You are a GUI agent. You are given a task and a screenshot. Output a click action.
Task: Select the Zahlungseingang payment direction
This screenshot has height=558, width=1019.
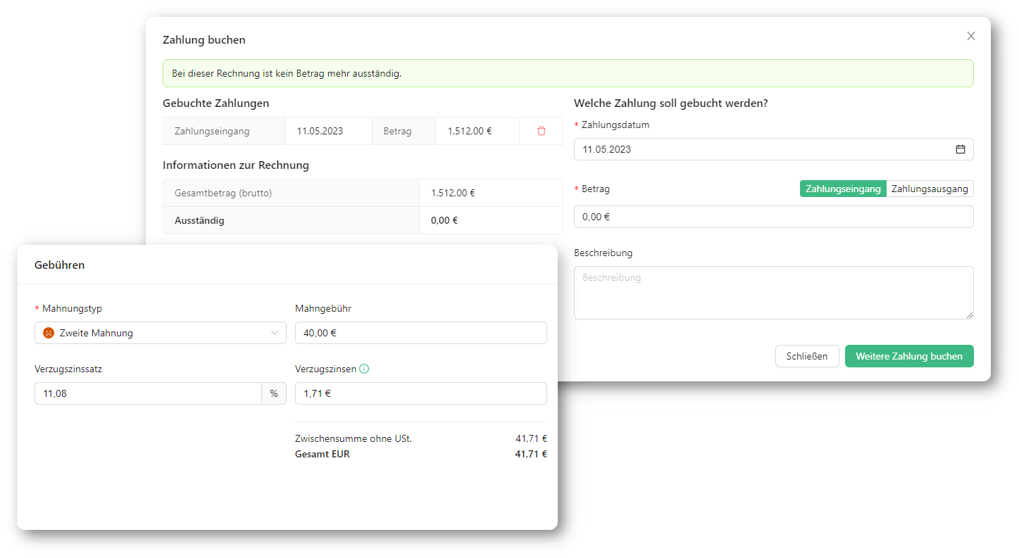[x=842, y=189]
